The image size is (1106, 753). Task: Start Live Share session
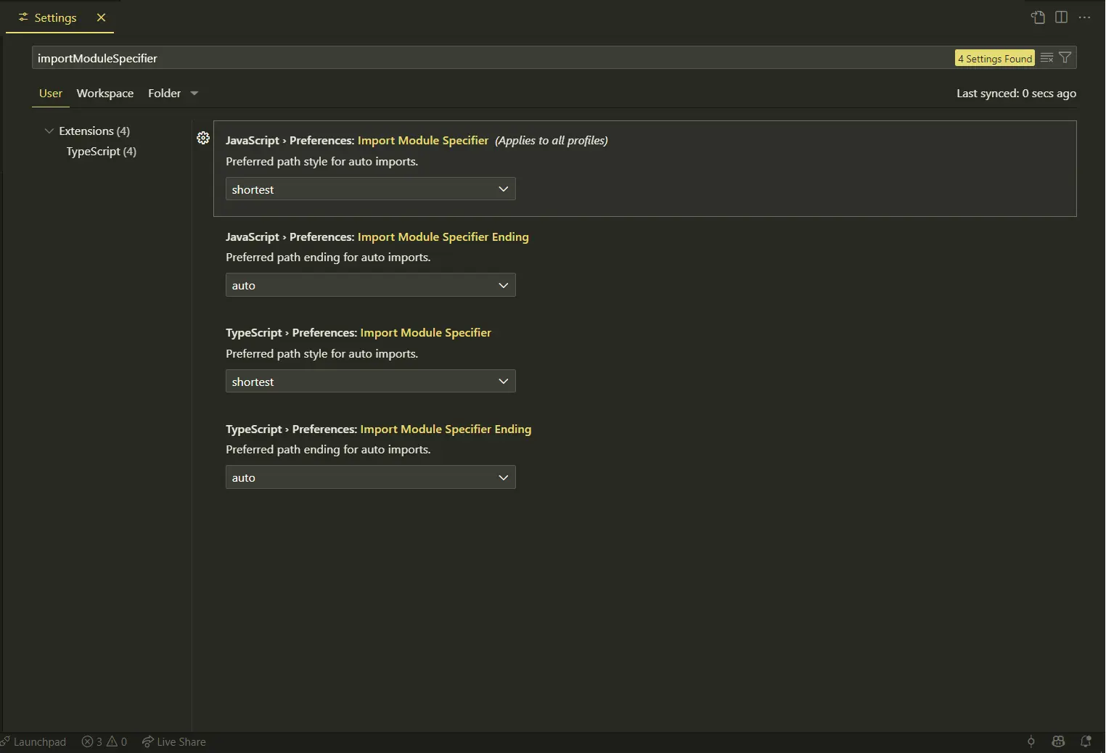173,741
